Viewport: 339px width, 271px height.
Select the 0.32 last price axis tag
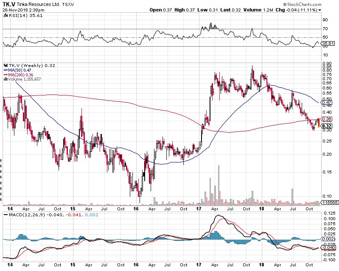[327, 126]
